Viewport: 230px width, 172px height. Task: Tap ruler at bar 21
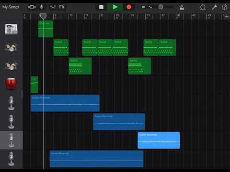click(x=102, y=15)
